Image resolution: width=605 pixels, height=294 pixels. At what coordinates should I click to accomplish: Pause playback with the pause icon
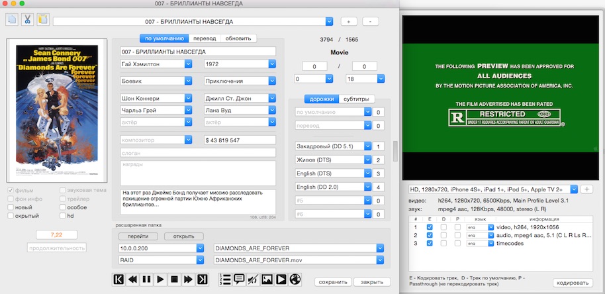[146, 279]
